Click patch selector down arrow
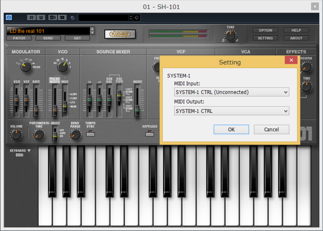The height and width of the screenshot is (231, 323). tap(92, 33)
